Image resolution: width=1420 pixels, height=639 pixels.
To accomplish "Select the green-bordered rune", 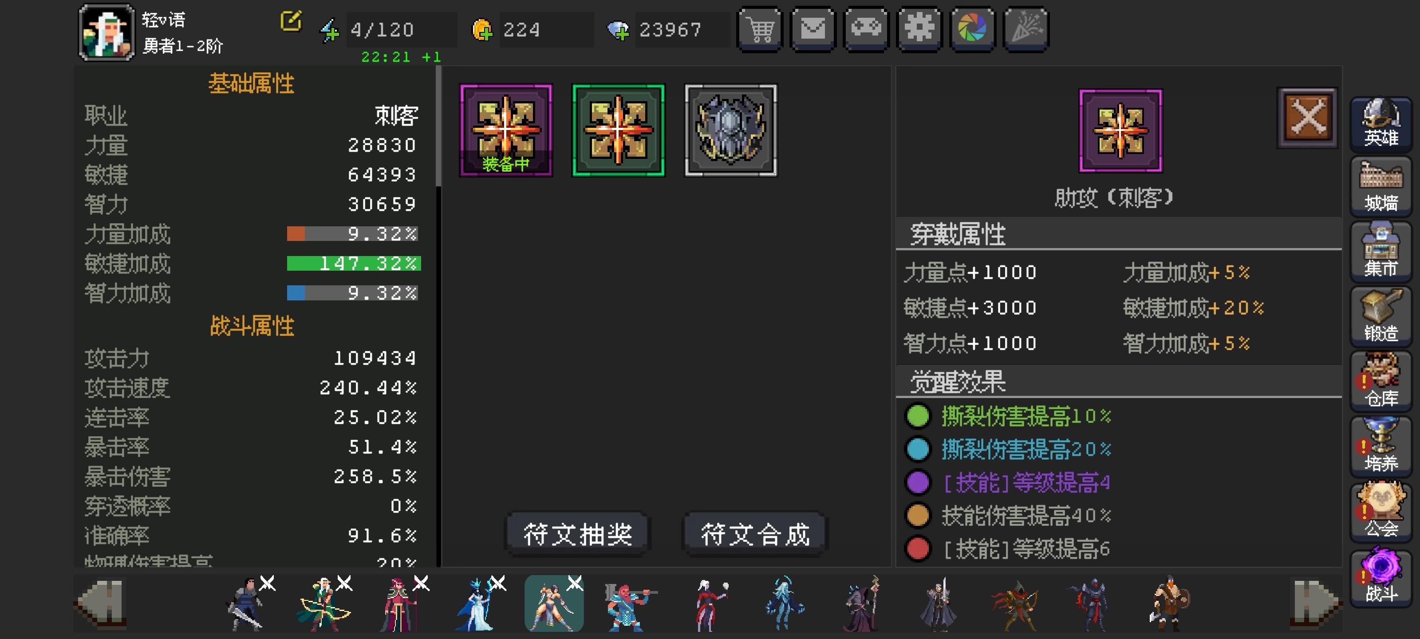I will (619, 130).
